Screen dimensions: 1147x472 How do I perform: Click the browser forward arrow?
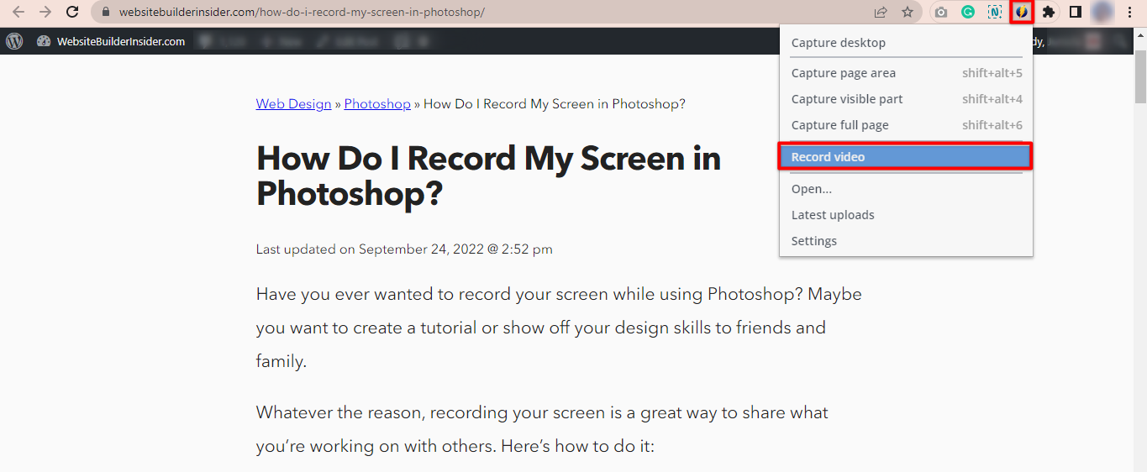point(45,13)
